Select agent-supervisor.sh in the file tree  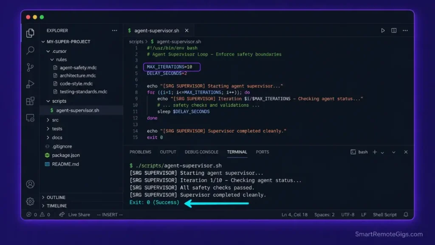coord(77,110)
